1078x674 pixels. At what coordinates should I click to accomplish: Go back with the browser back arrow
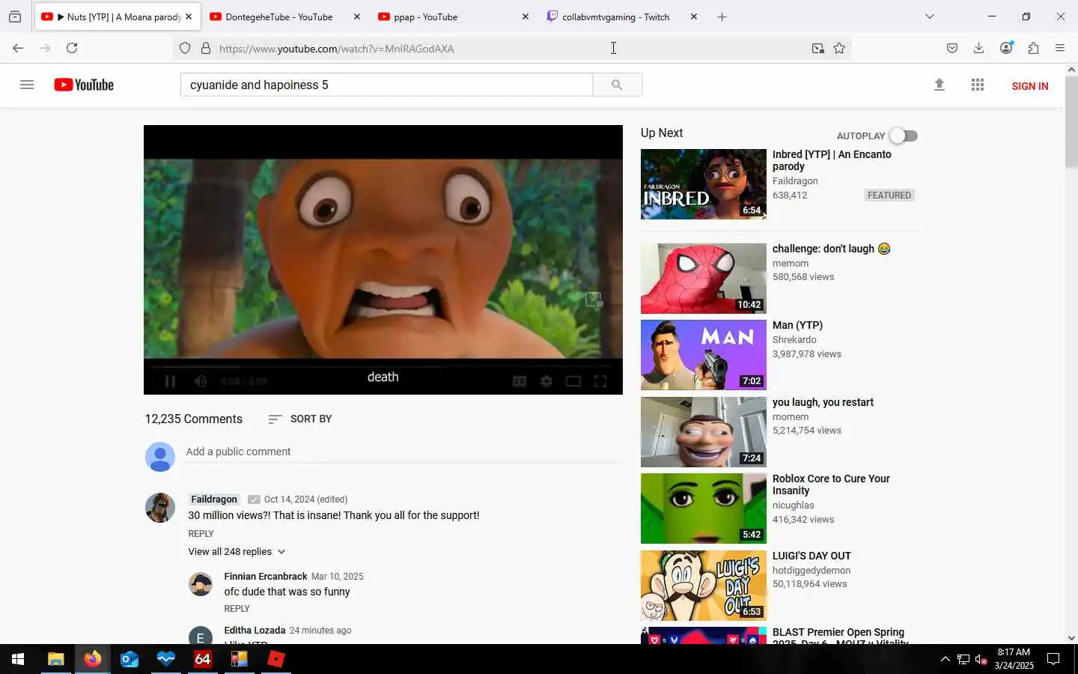(x=18, y=48)
